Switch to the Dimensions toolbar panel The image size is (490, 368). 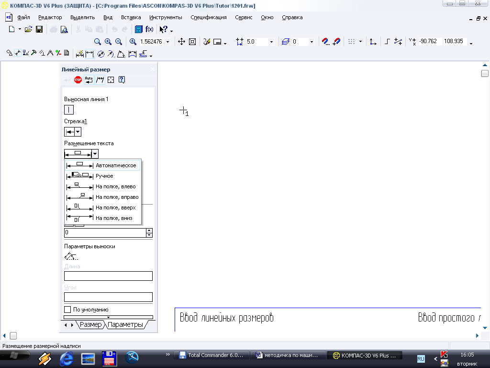[18, 53]
